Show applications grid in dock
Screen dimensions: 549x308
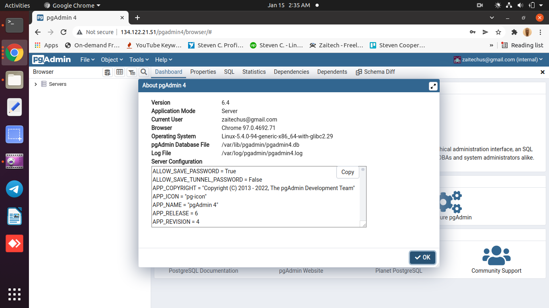14,294
